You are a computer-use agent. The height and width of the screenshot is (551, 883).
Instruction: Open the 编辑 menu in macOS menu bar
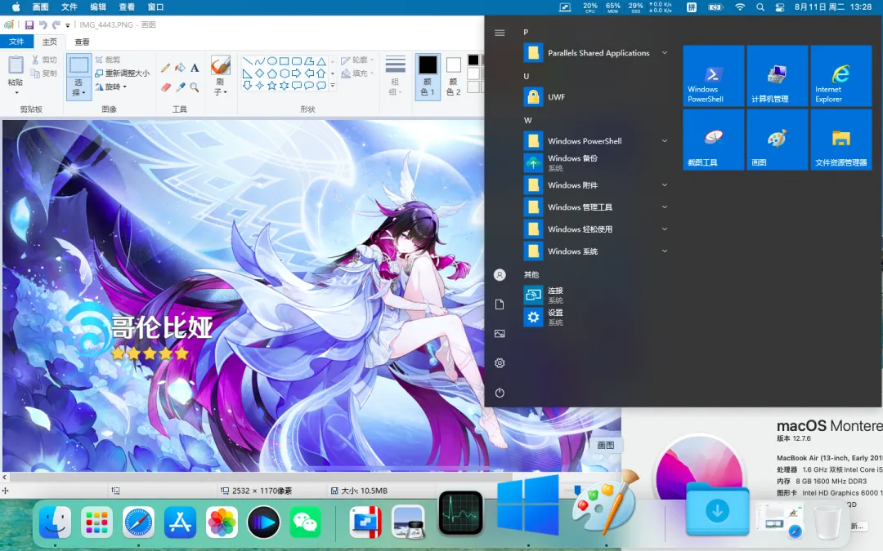[98, 7]
